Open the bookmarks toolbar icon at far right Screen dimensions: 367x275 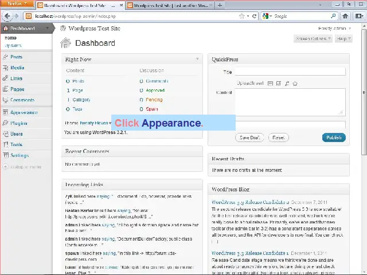(358, 16)
